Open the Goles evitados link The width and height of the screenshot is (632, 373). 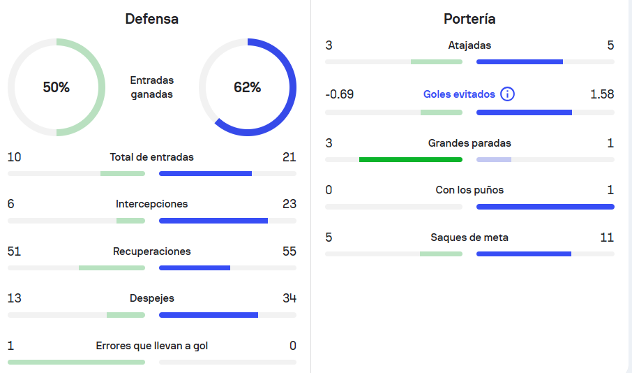click(459, 94)
